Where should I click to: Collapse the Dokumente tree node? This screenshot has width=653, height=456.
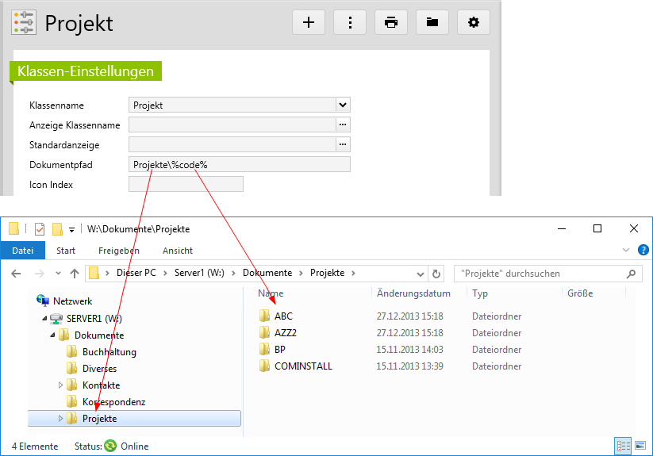53,335
